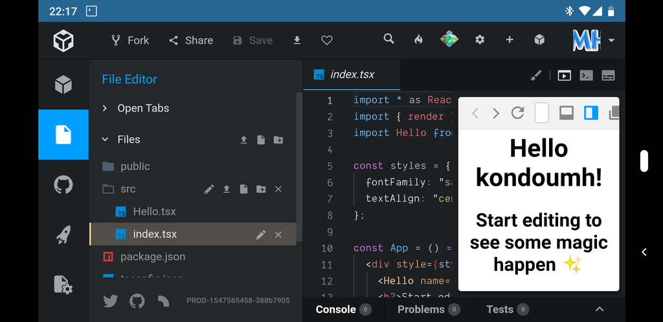This screenshot has height=322, width=663.
Task: Dock the preview to the right side
Action: tap(591, 113)
